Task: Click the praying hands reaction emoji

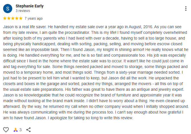Action: point(16,130)
